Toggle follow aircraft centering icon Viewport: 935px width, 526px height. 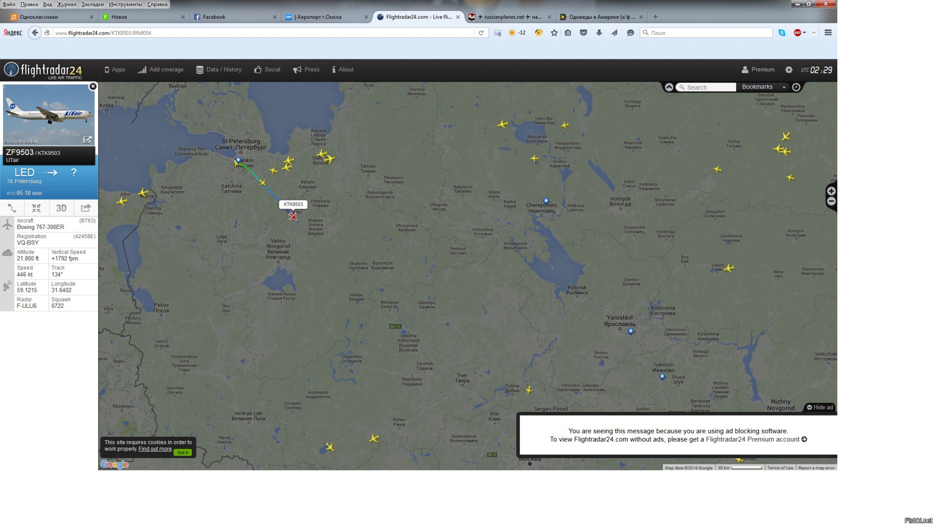click(x=37, y=208)
